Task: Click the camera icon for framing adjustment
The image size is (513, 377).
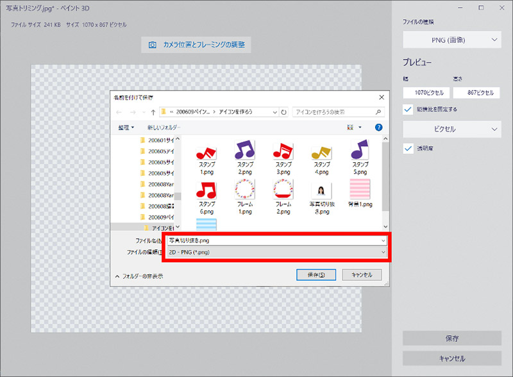Action: coord(153,45)
